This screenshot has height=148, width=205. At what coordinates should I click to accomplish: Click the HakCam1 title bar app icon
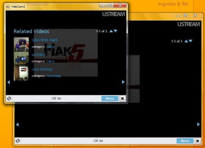[8, 6]
